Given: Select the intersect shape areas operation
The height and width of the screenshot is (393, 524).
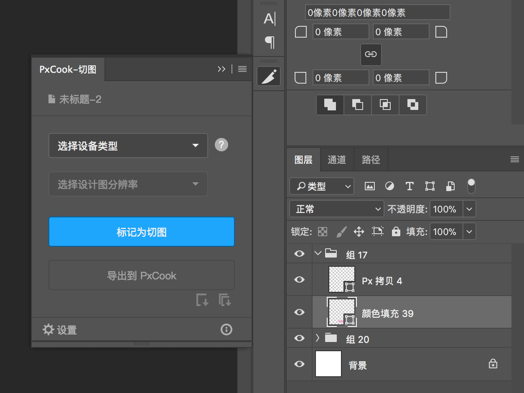Looking at the screenshot, I should (x=385, y=105).
